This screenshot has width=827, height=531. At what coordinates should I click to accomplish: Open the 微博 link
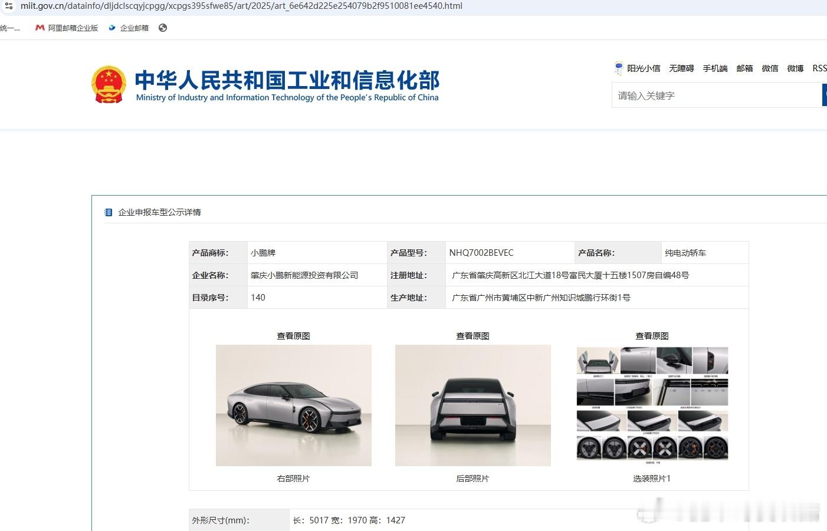coord(795,68)
